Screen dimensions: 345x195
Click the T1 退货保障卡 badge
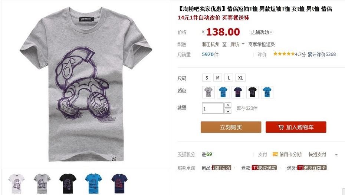(312, 168)
